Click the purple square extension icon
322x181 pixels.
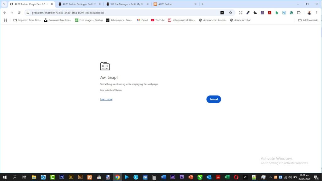tap(262, 13)
